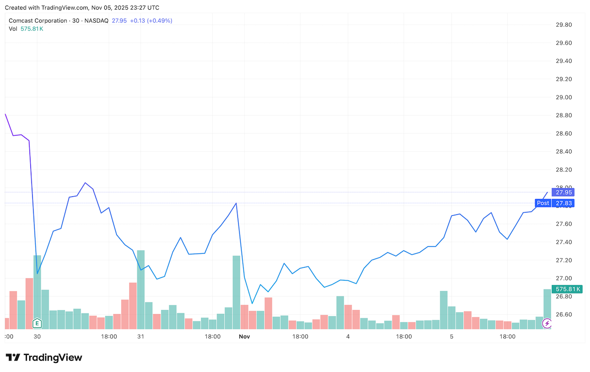
Task: Open the TradingView wordmark link
Action: [x=53, y=358]
